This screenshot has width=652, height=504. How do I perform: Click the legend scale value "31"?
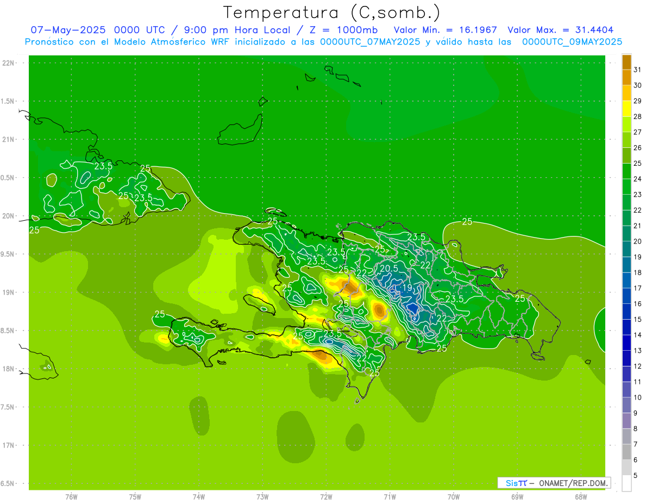pyautogui.click(x=637, y=70)
